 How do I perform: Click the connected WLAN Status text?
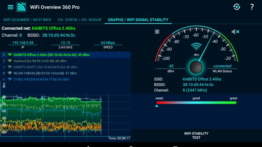[x=222, y=66]
